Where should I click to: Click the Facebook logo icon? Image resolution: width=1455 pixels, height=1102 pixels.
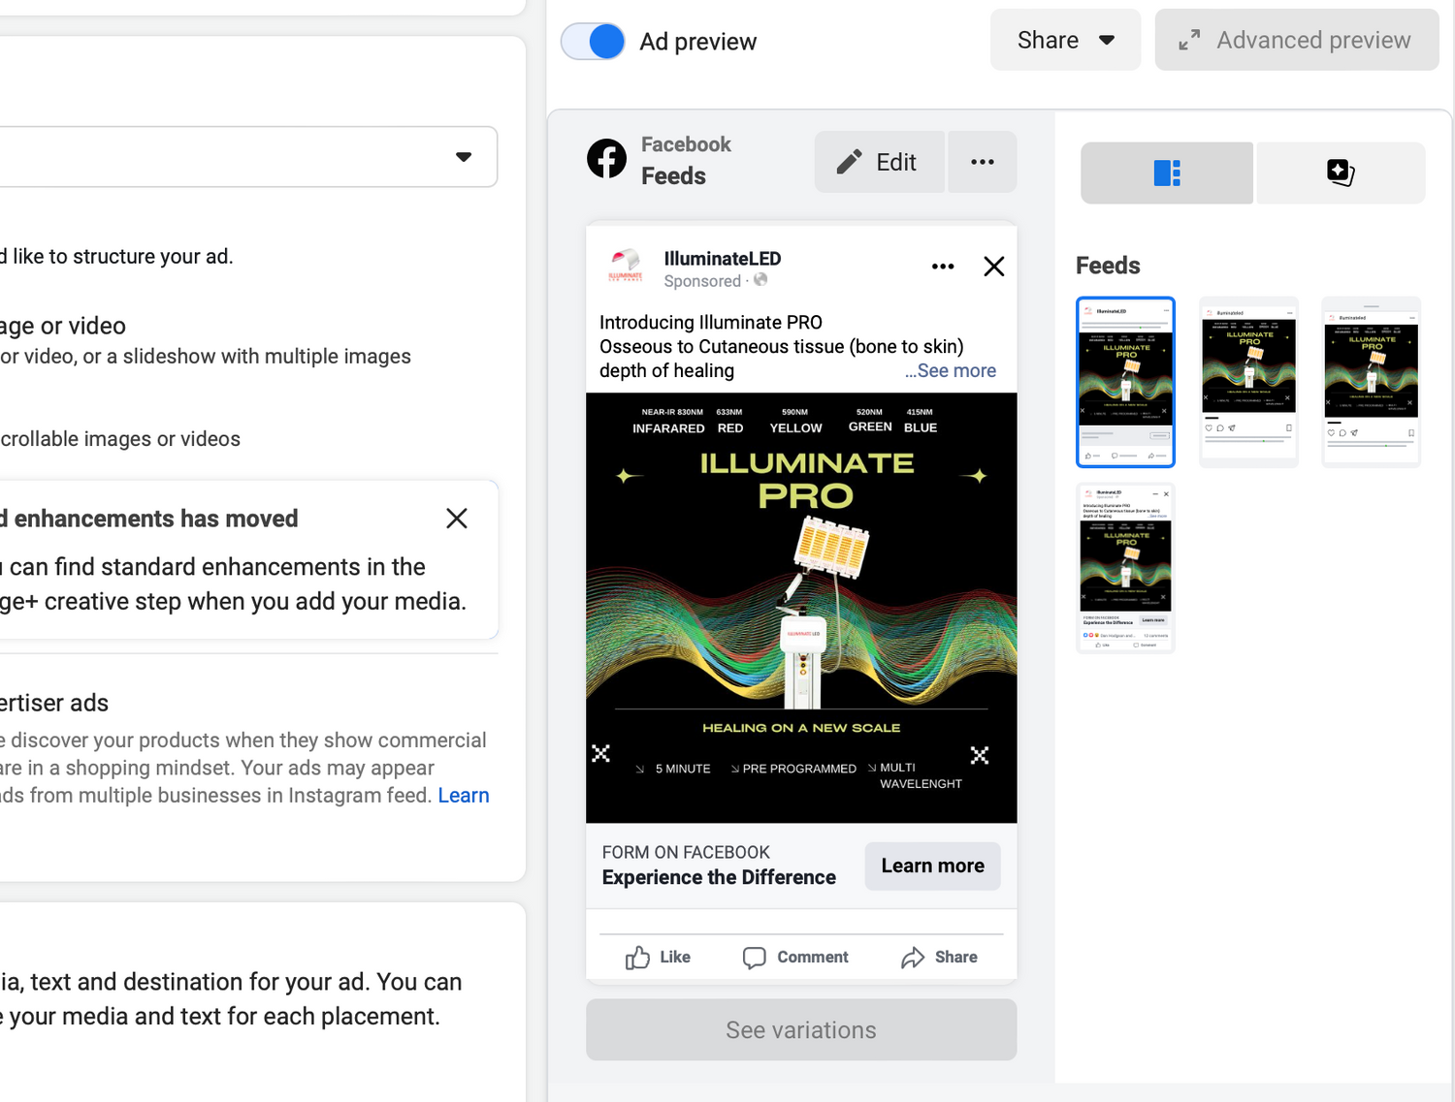pos(607,159)
